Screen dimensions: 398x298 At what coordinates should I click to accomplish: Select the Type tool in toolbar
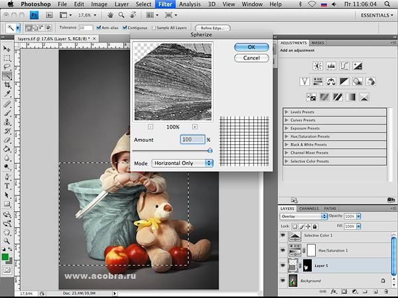point(7,186)
